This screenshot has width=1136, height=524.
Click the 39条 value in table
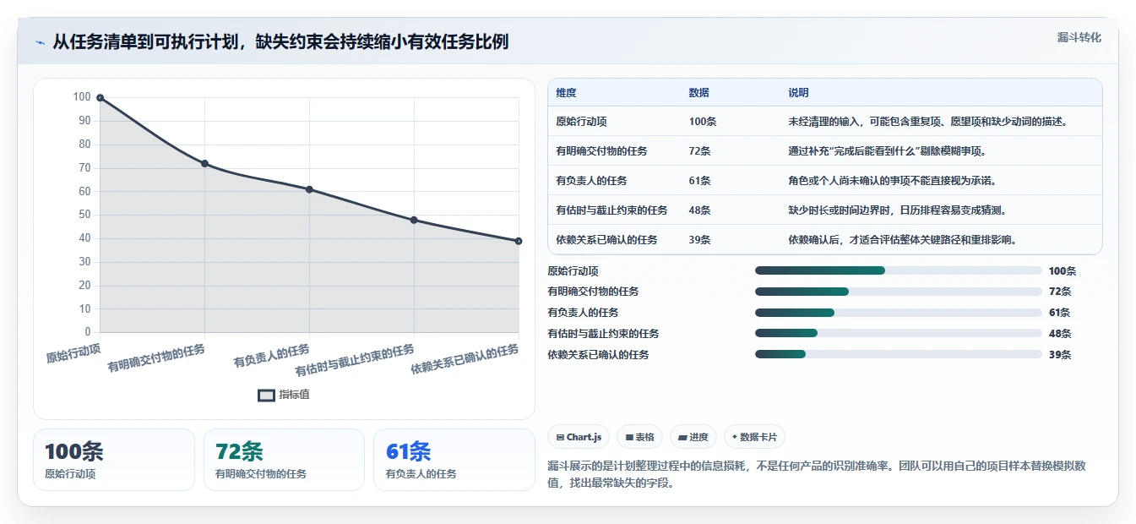(x=699, y=240)
